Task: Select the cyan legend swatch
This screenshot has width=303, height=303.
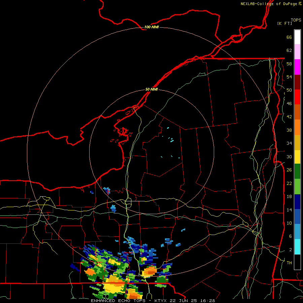Action: click(x=297, y=247)
